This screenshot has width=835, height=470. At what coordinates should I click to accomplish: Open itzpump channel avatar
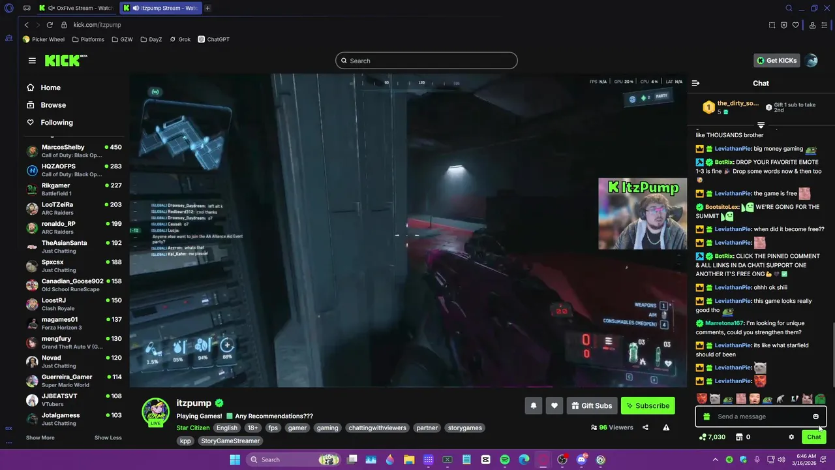pos(156,413)
